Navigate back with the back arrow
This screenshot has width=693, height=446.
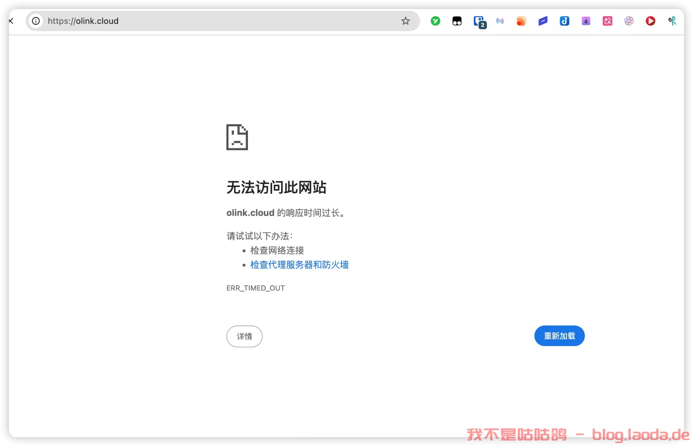tap(11, 21)
